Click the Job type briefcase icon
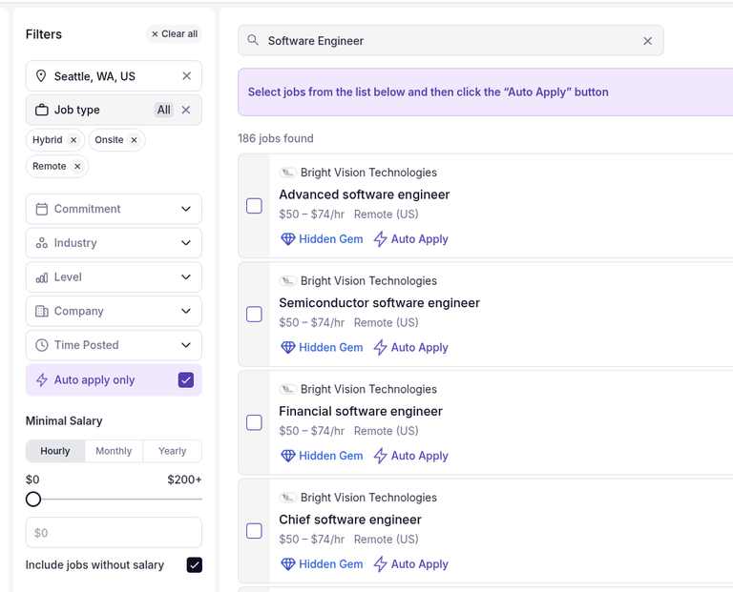Screen dimensions: 733x592 point(42,110)
